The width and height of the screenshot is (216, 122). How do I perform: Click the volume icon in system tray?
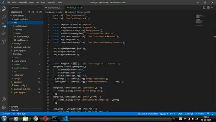(x=193, y=119)
